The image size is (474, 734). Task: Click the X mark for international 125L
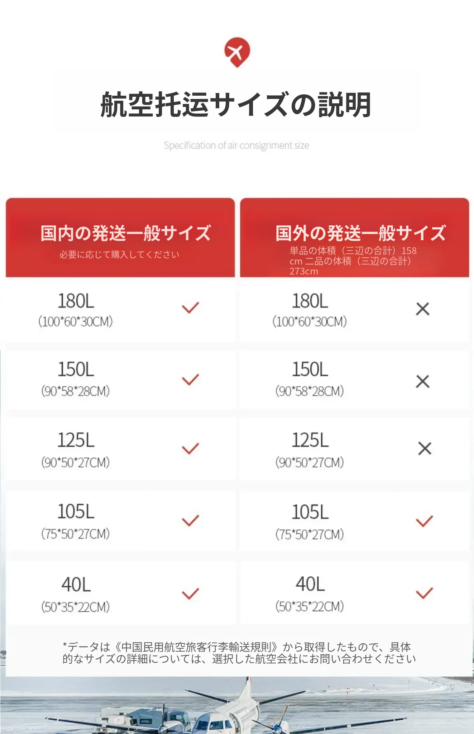[425, 448]
